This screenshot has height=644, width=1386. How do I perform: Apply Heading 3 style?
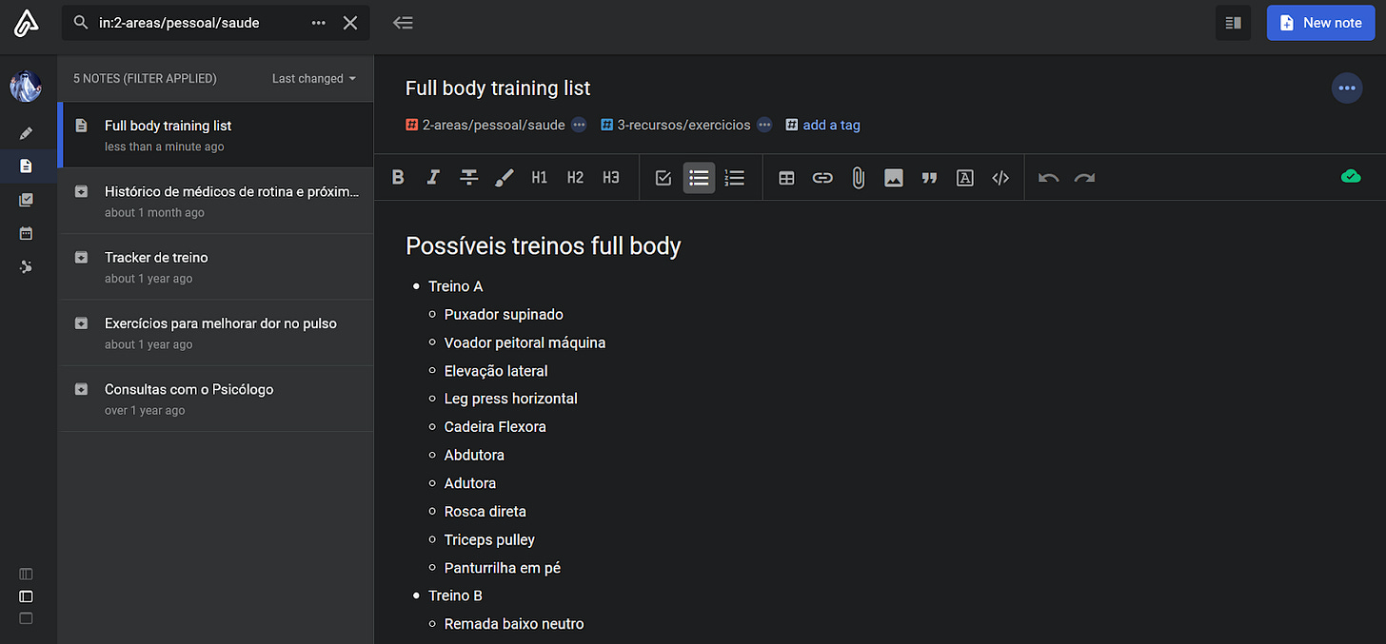coord(611,177)
